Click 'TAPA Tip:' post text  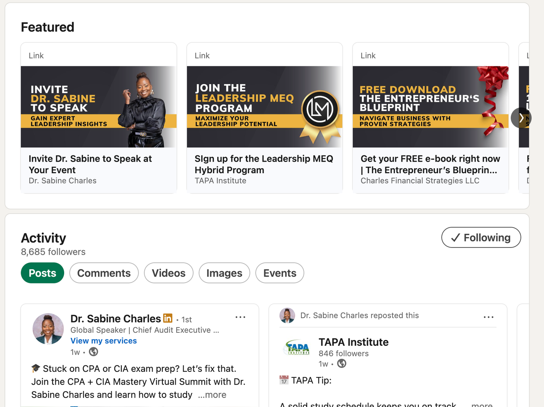point(311,380)
